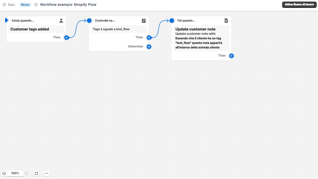Click the checkmark icon next to workflow title
318x179 pixels.
coord(36,5)
